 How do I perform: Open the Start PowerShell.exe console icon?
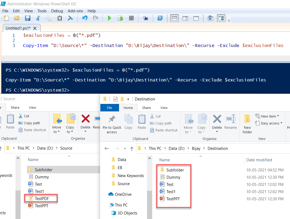[160, 18]
